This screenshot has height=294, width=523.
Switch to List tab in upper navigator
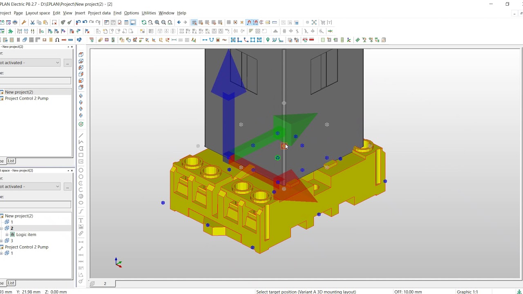(x=11, y=161)
